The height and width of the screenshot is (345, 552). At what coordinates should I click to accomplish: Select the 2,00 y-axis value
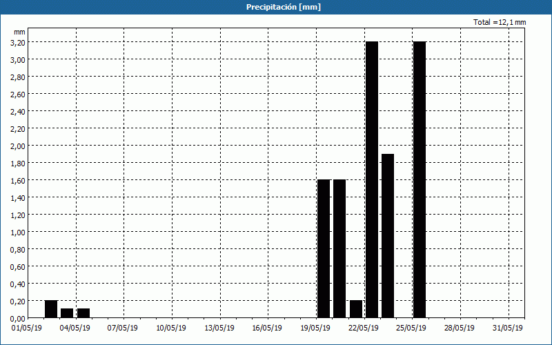(x=18, y=146)
